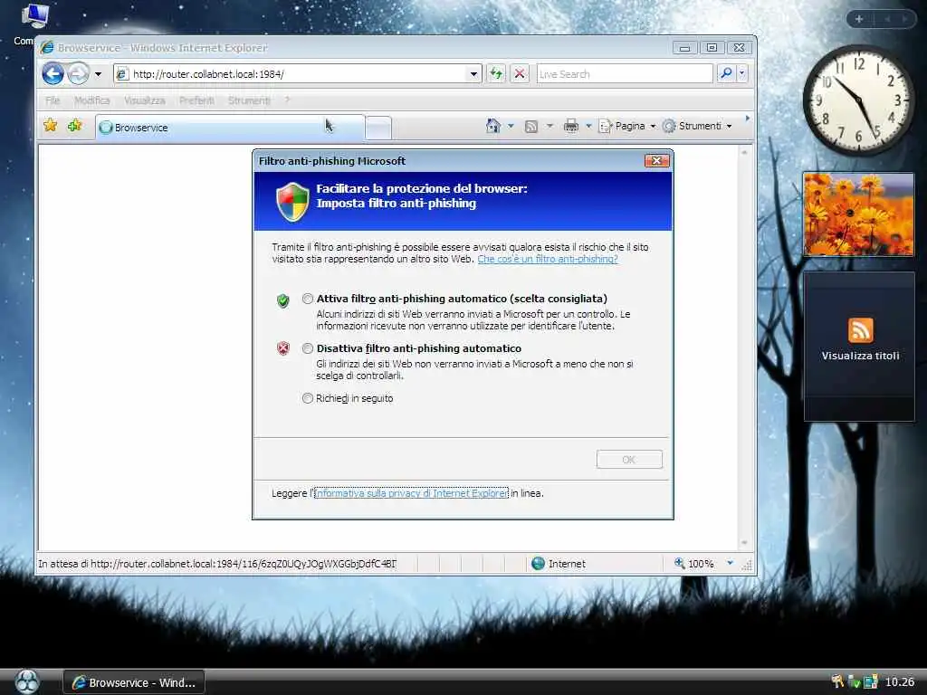Click the Home page icon

tap(493, 126)
